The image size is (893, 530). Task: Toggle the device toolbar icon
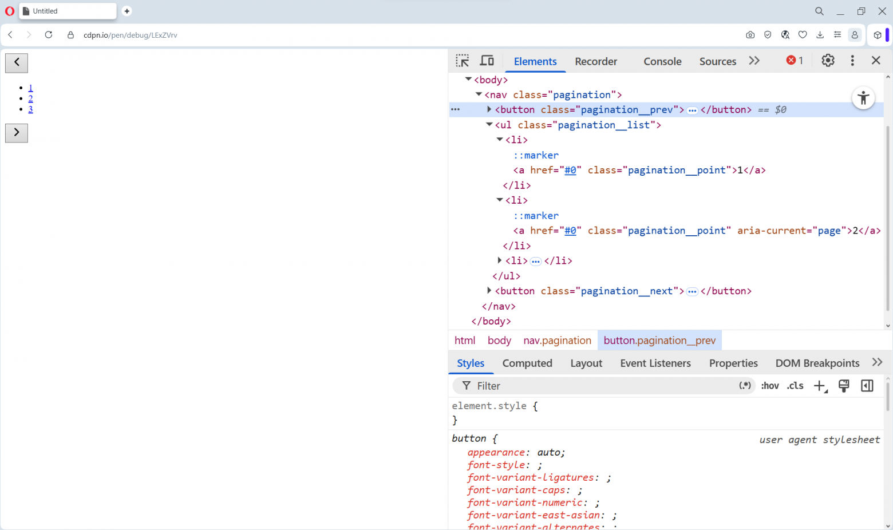click(x=487, y=61)
